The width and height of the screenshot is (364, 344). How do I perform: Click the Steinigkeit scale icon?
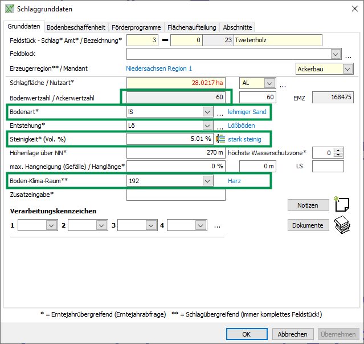tap(220, 139)
